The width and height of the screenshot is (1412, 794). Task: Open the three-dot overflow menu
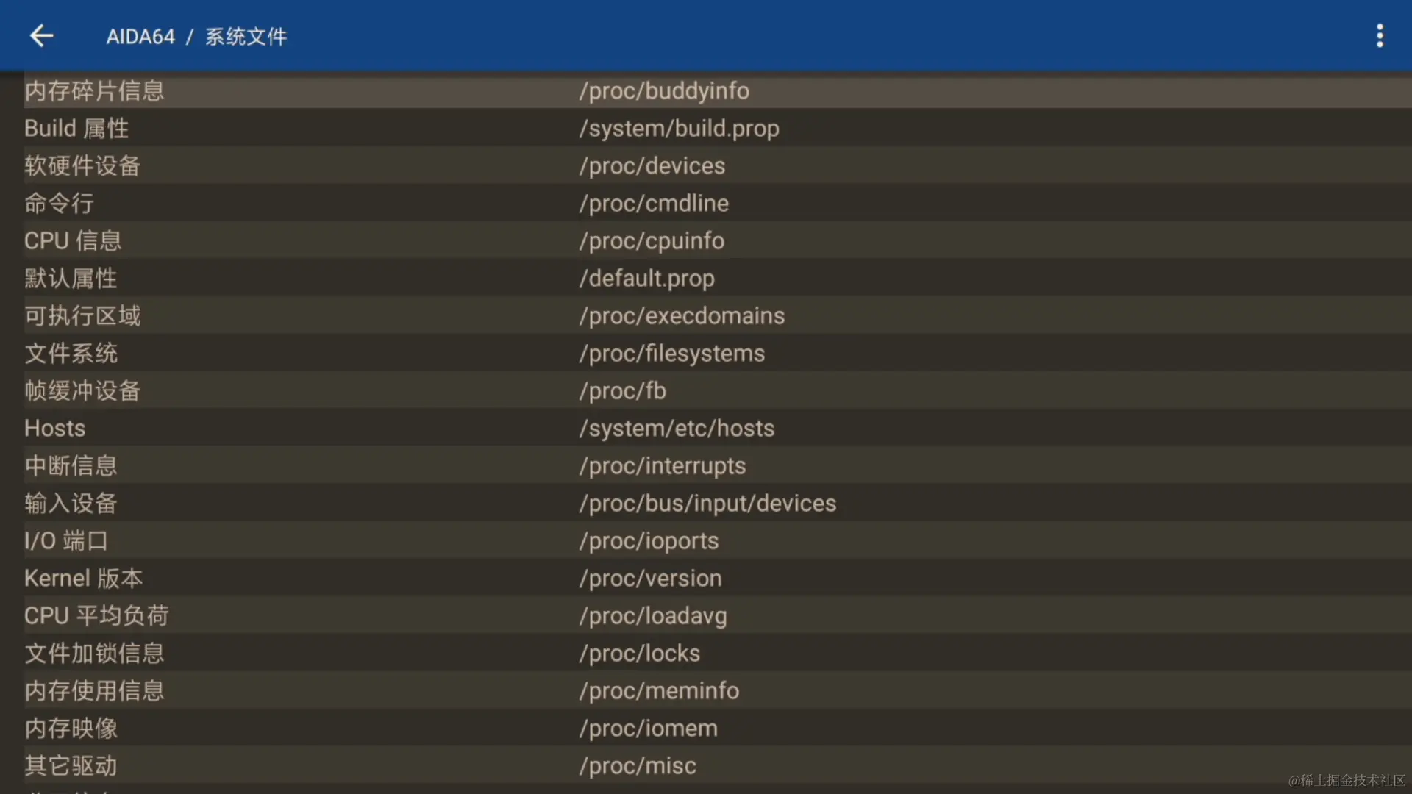(x=1380, y=35)
